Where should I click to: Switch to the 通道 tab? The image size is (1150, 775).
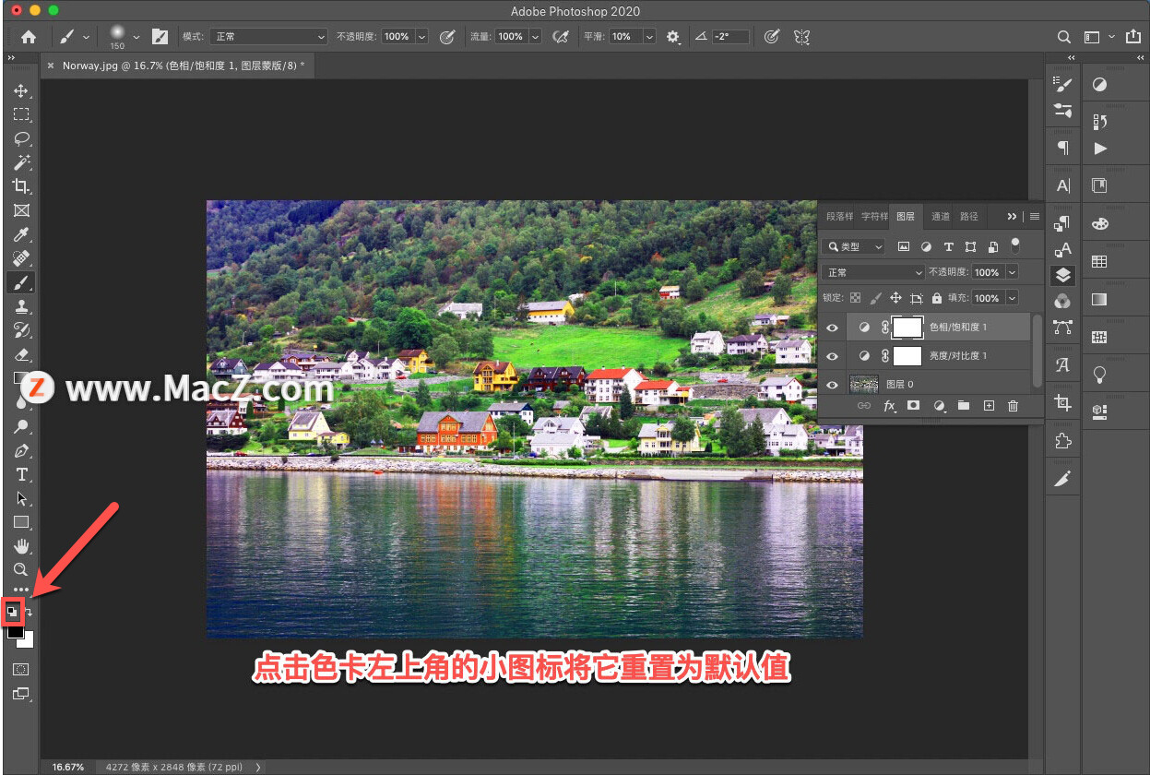click(x=940, y=217)
